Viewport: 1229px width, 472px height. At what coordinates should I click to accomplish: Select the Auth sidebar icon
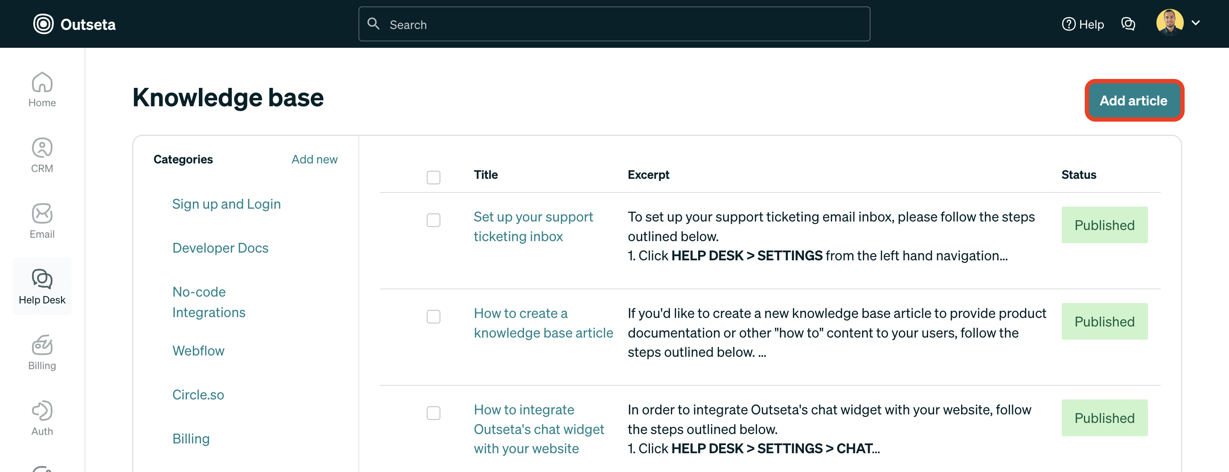click(x=42, y=416)
